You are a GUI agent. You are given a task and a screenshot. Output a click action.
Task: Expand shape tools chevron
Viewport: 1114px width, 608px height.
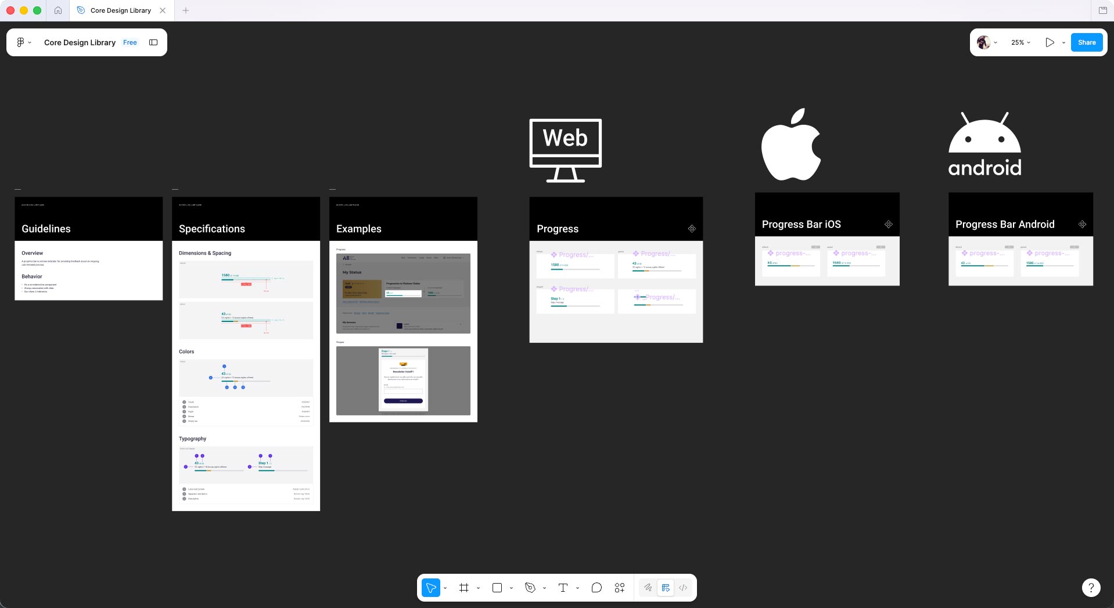(x=511, y=588)
